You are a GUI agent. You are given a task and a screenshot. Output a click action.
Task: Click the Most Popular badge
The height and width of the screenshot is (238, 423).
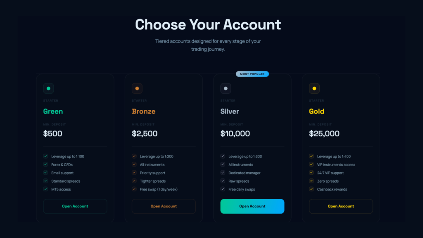click(x=252, y=74)
